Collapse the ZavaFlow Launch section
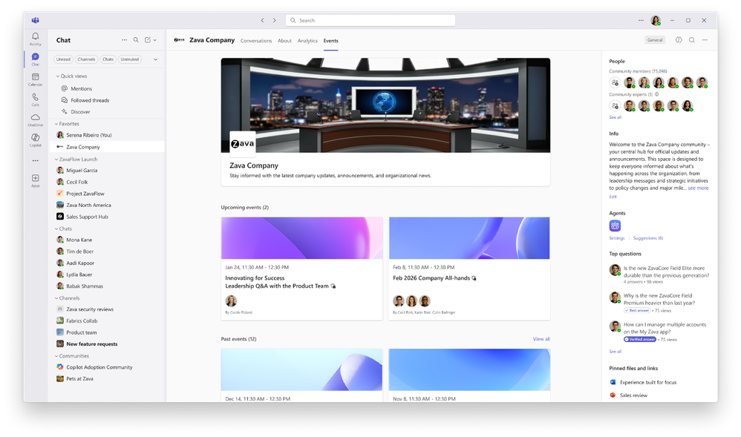The height and width of the screenshot is (437, 741). click(76, 160)
